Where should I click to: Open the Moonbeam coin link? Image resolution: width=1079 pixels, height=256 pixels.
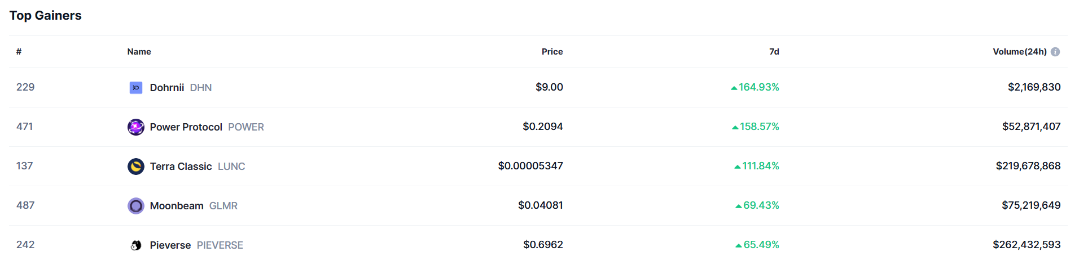tap(177, 206)
